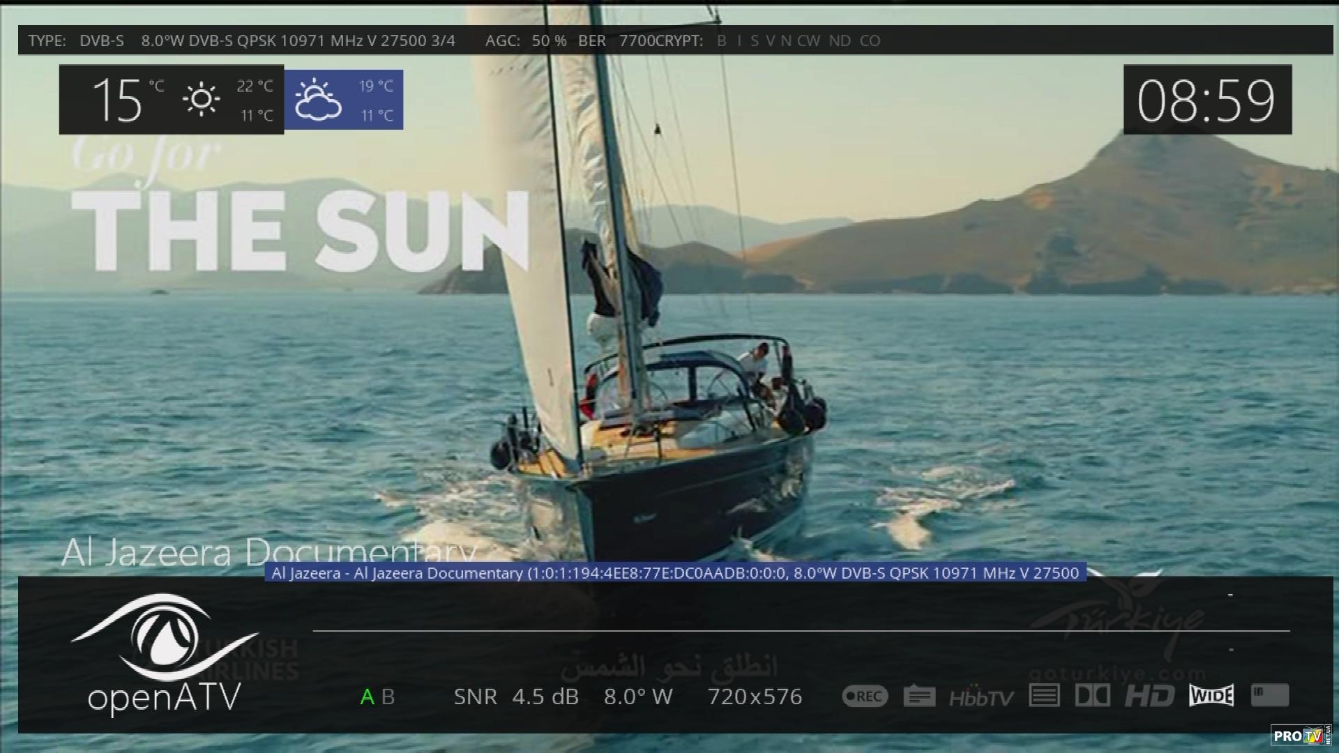Select tuner A indicator
Viewport: 1339px width, 753px height.
coord(367,697)
